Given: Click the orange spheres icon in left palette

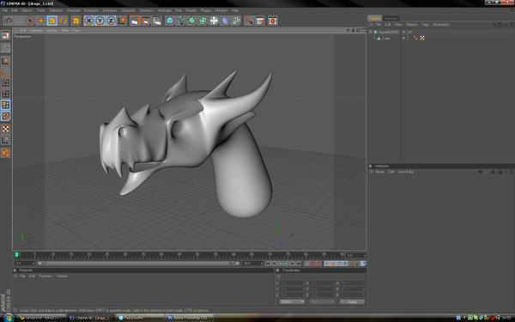Looking at the screenshot, I should (6, 153).
